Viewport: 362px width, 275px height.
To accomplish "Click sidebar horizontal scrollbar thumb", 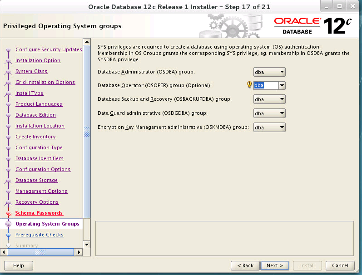I will point(40,252).
